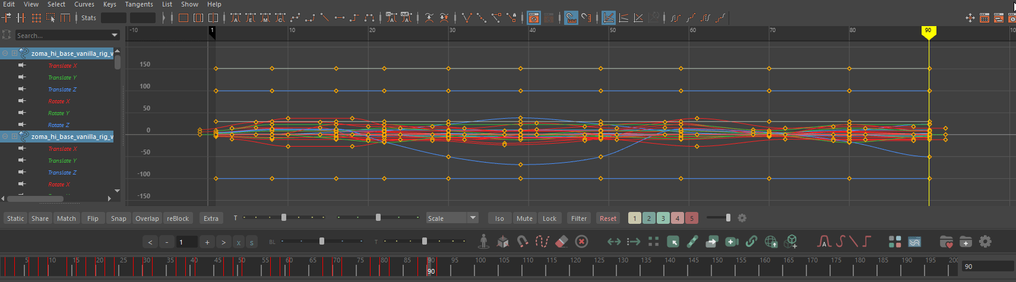
Task: Collapse the first zoma_hi_base_vanilla_rig node
Action: [x=5, y=53]
